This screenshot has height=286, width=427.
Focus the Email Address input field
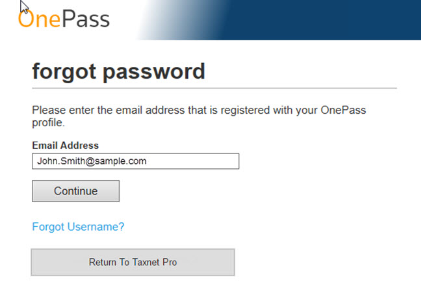[x=136, y=161]
